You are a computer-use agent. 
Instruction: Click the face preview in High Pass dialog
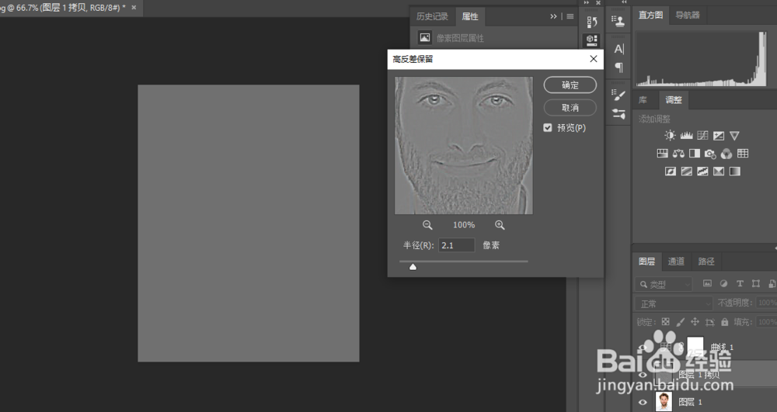click(464, 145)
